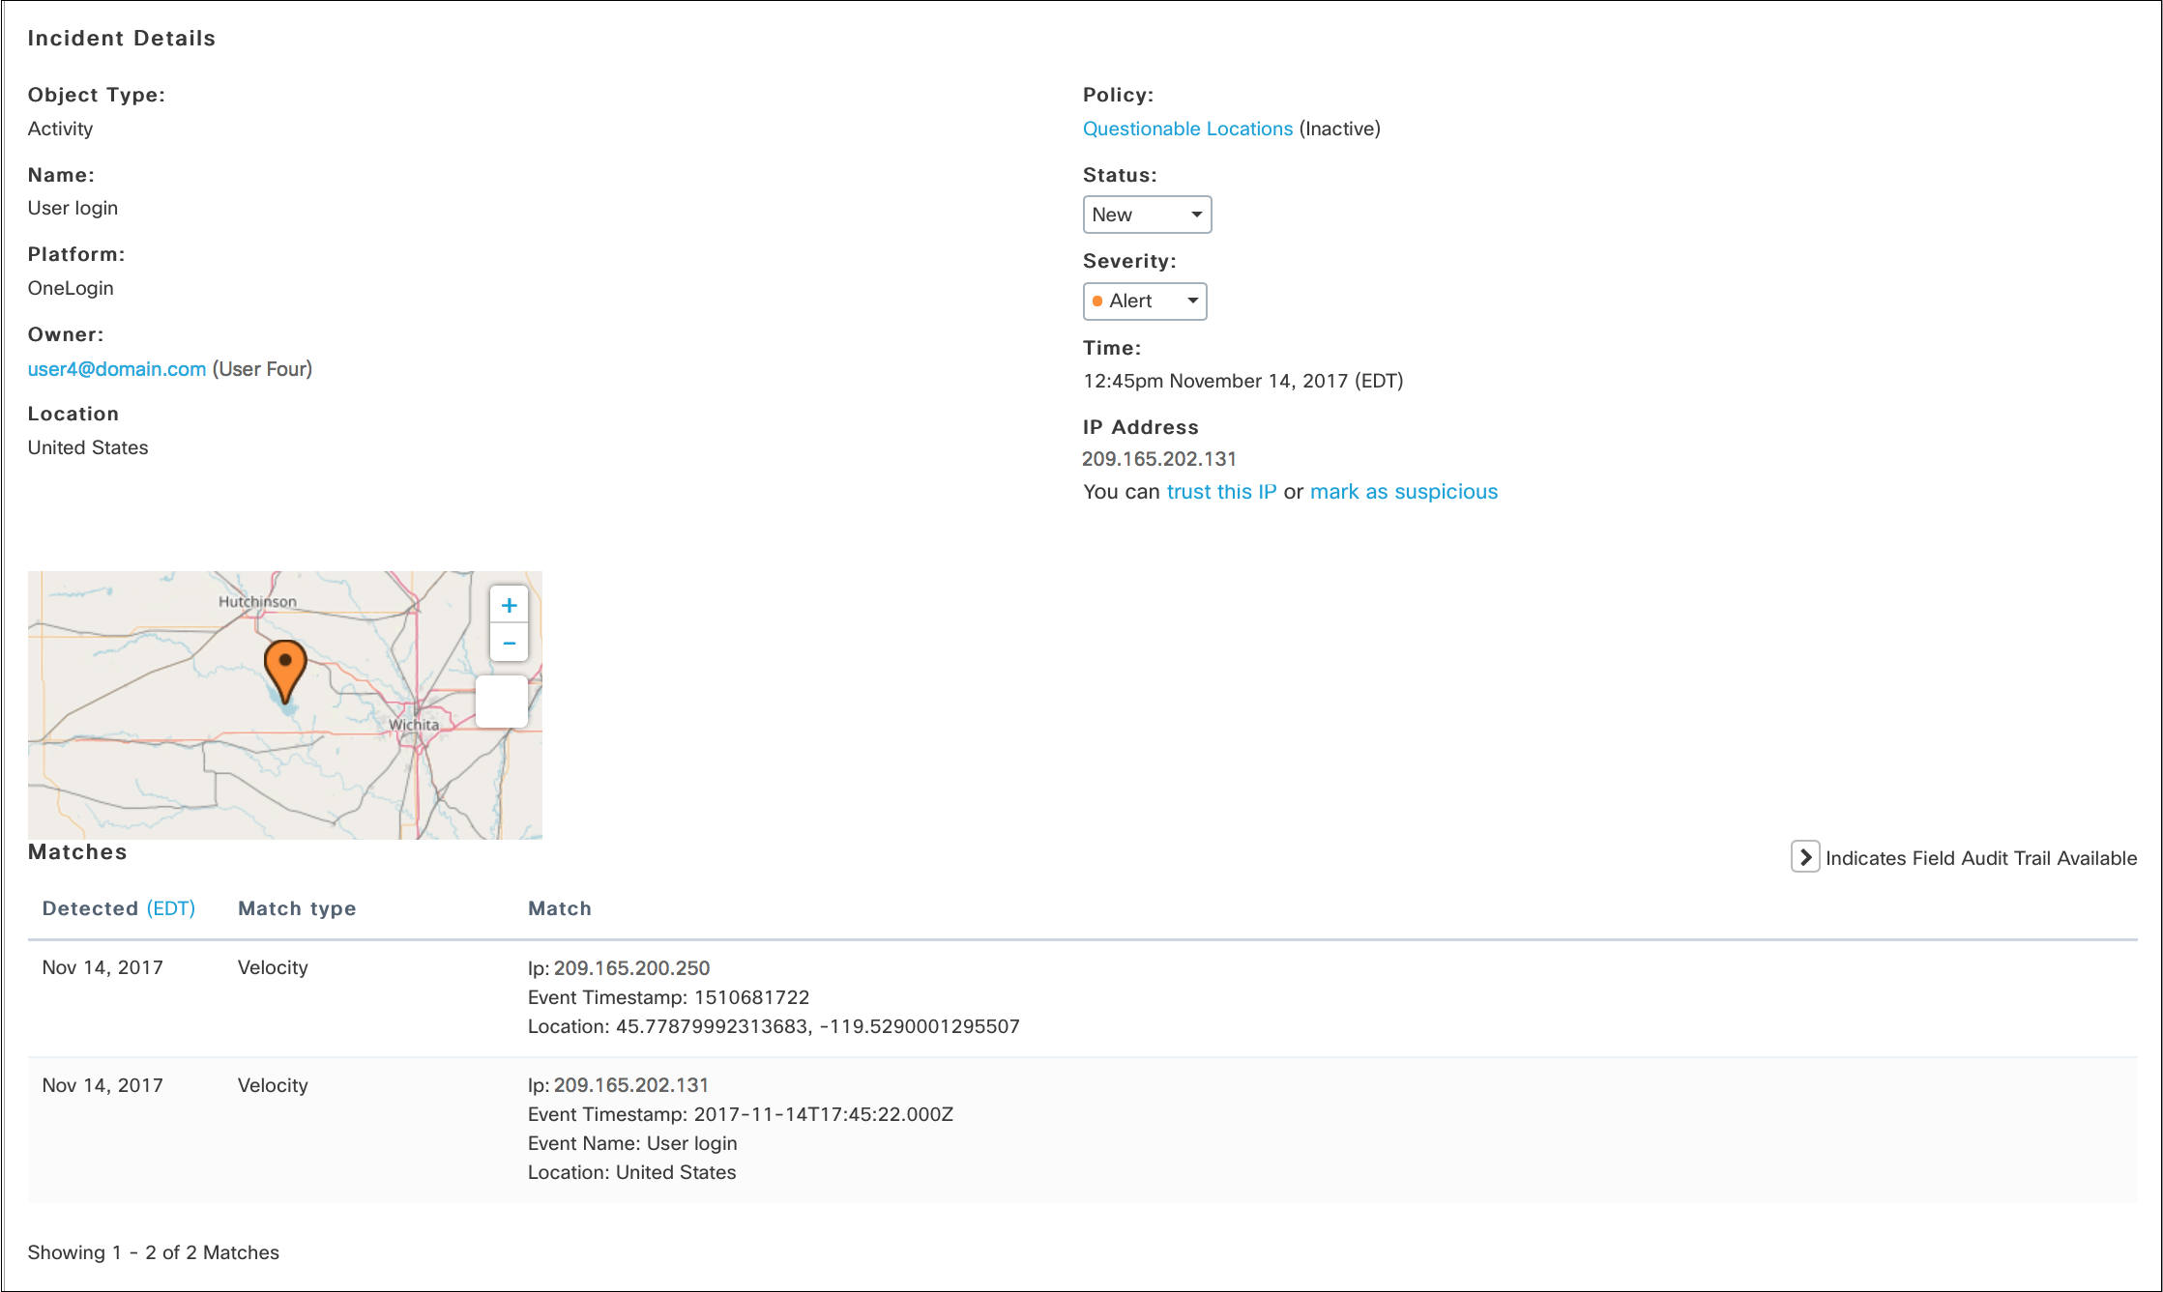Open the Severity dropdown showing Alert
Screen dimensions: 2163x1292
pos(1144,301)
